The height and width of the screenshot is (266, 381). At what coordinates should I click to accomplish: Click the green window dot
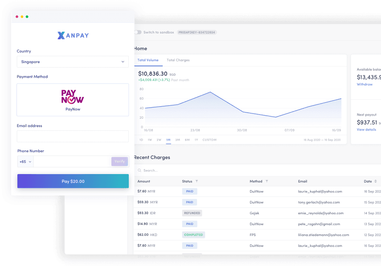point(27,17)
